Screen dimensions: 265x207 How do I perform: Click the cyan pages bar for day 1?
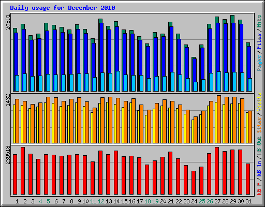pos(17,83)
